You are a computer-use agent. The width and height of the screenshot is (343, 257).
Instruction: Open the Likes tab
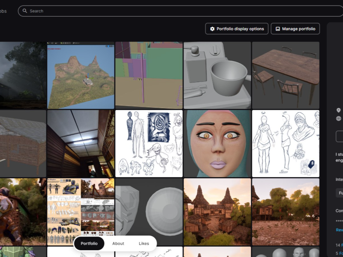(144, 243)
